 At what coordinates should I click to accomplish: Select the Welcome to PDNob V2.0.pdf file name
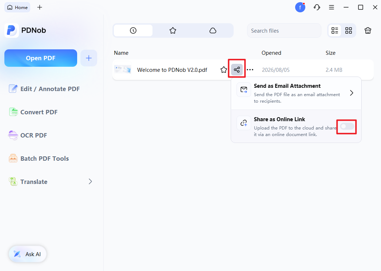pyautogui.click(x=172, y=70)
